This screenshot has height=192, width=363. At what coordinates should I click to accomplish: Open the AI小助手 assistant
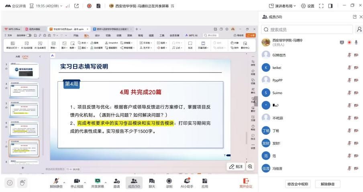coord(186,180)
